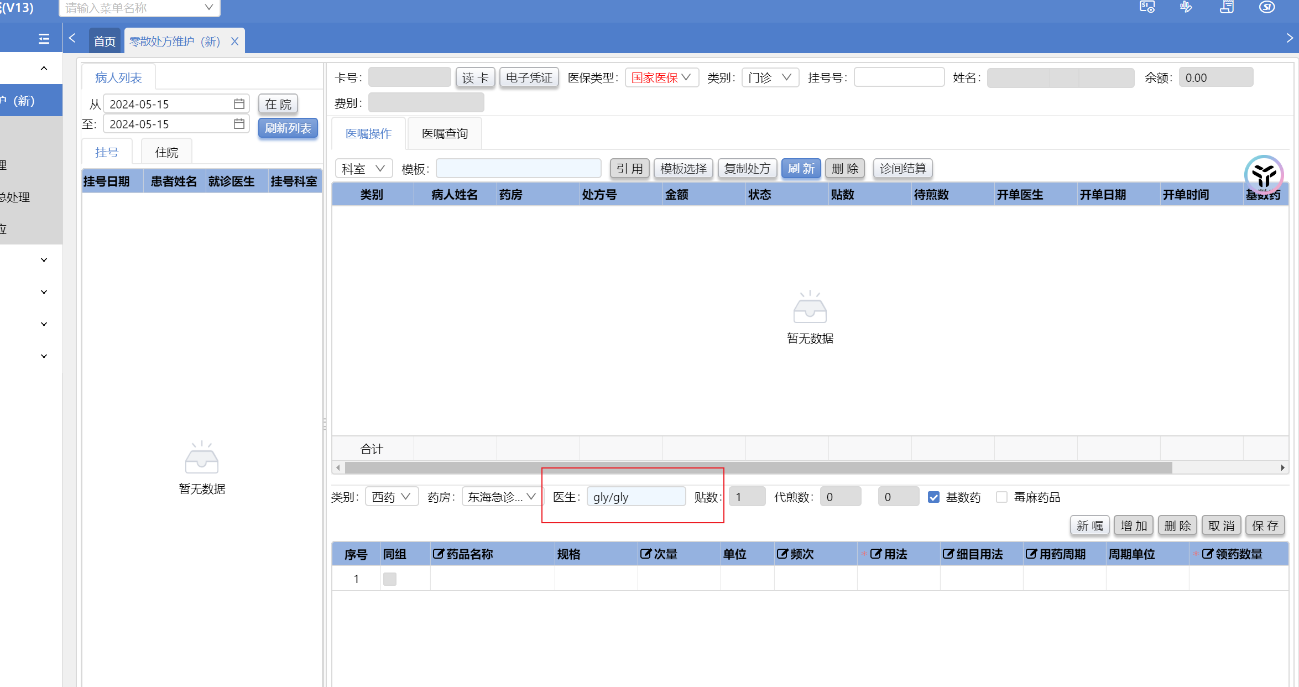Toggle the 同组 checkbox in row 1
1299x687 pixels.
coord(390,579)
